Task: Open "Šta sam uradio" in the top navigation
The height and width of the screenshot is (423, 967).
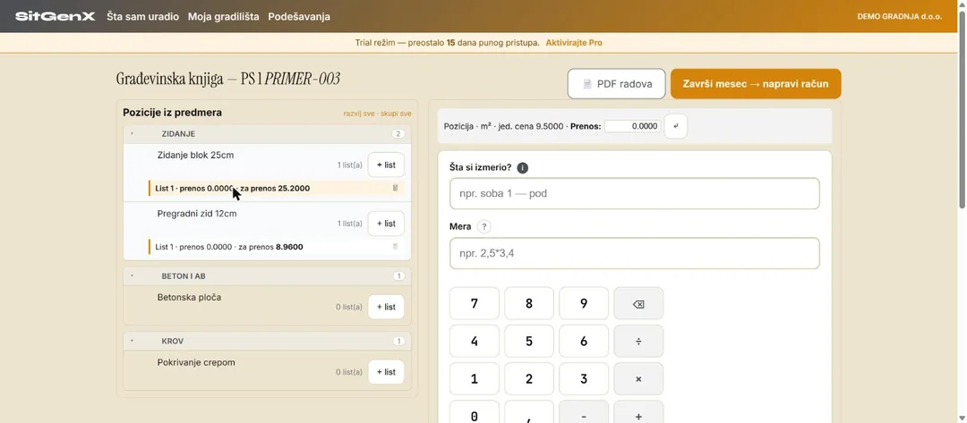Action: 142,17
